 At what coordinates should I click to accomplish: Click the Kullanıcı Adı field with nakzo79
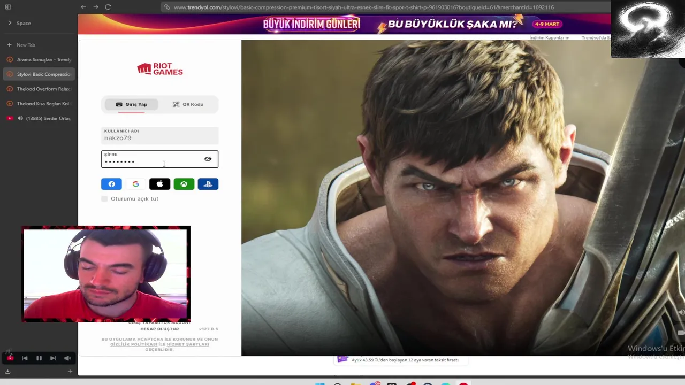click(x=160, y=135)
